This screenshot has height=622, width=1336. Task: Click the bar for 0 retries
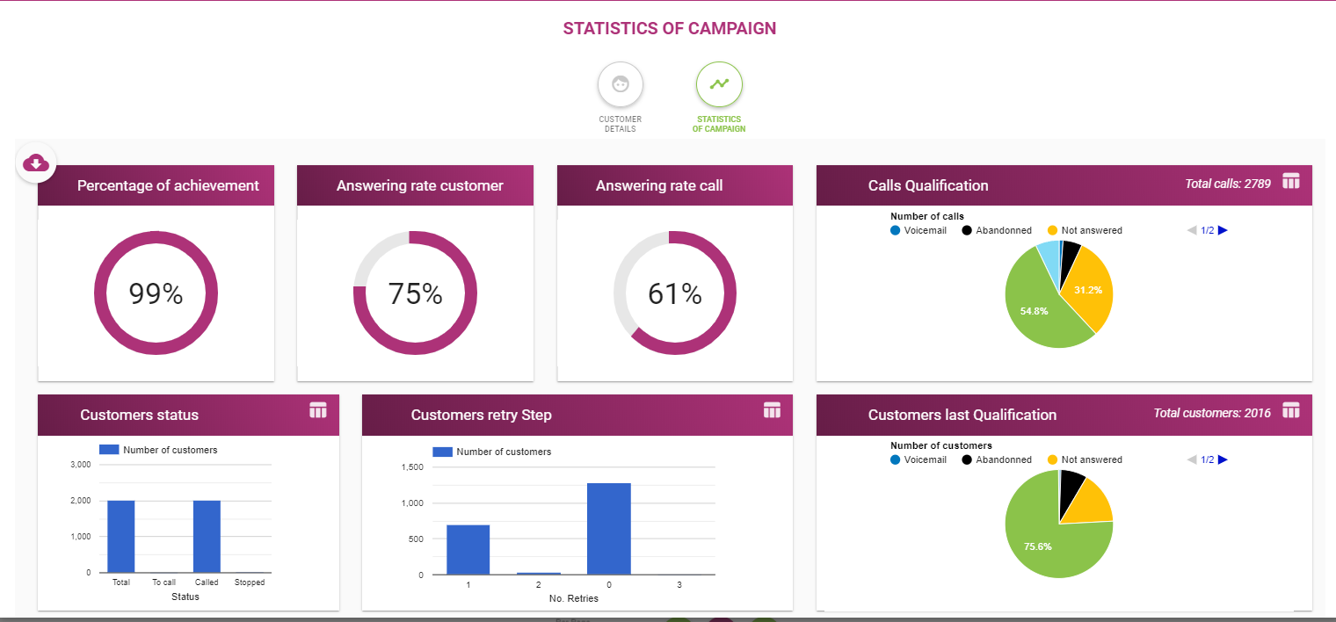[x=609, y=529]
